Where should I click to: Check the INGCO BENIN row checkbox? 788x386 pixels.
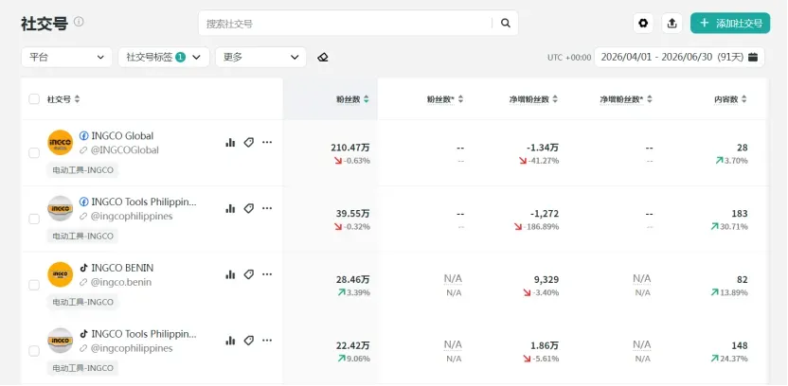[x=34, y=285]
